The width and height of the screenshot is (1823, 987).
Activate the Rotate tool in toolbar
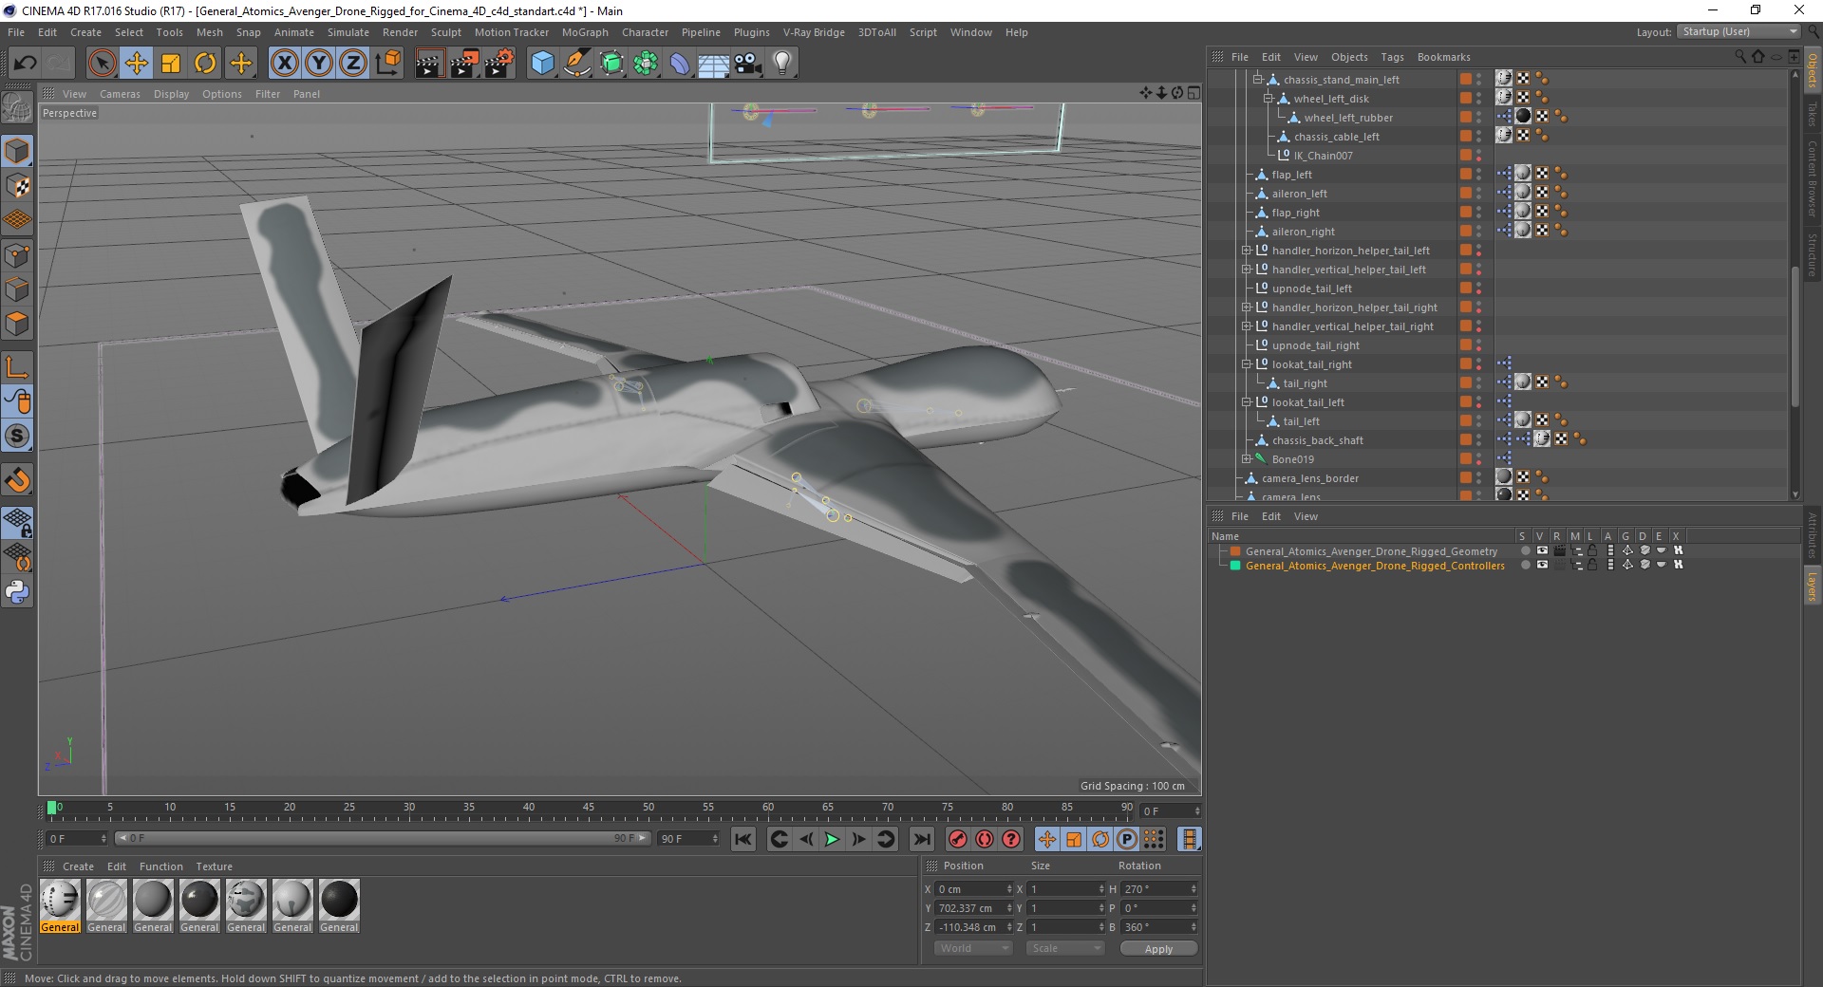coord(205,64)
